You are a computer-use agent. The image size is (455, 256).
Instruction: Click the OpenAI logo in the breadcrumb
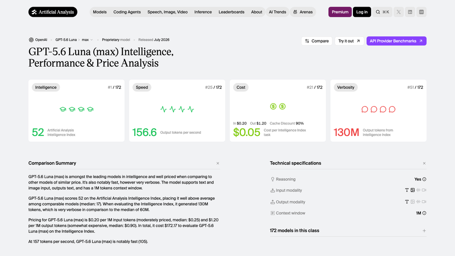click(x=31, y=40)
